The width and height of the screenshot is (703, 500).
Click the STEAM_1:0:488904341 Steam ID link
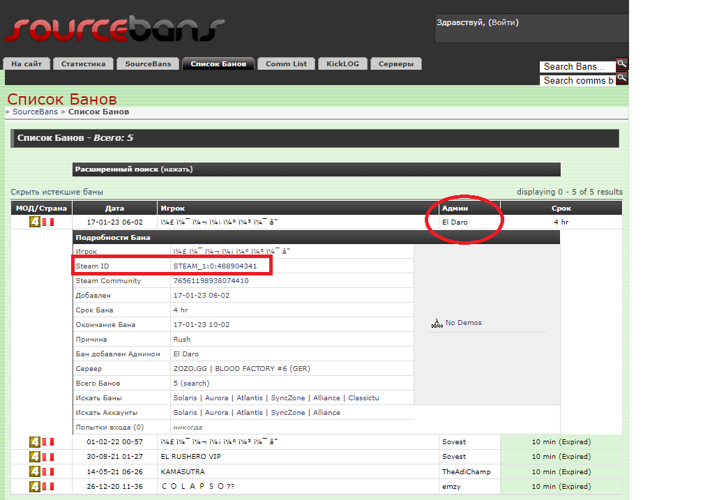(x=215, y=266)
